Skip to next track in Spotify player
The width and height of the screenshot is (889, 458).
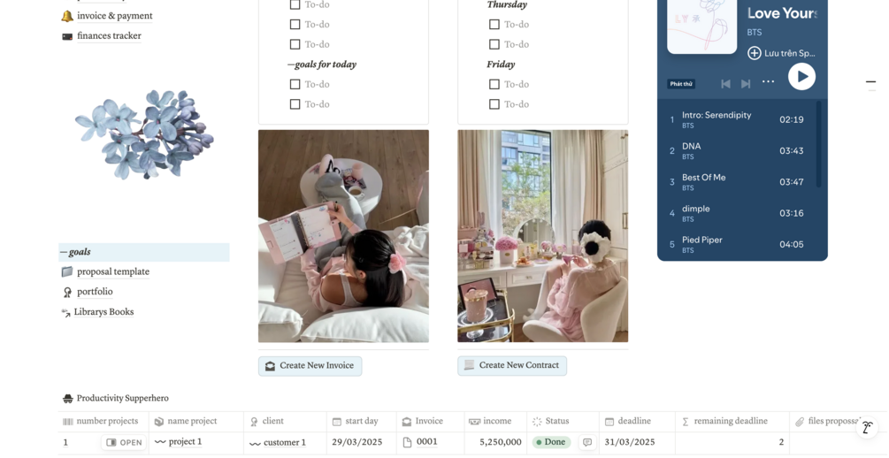[746, 84]
